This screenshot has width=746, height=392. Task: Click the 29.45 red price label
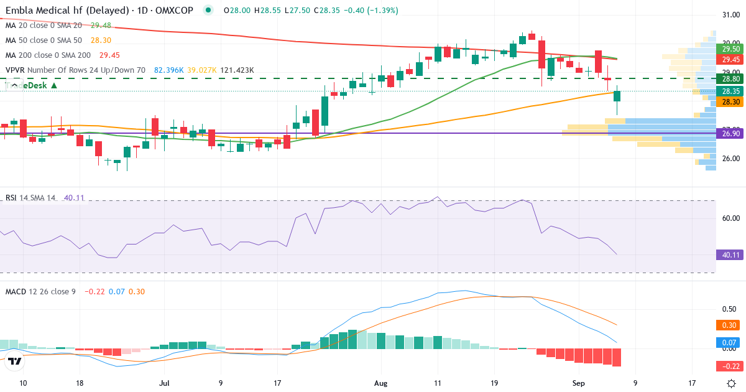(730, 60)
